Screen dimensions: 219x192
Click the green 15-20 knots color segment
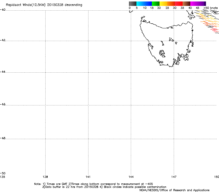[x=156, y=4]
